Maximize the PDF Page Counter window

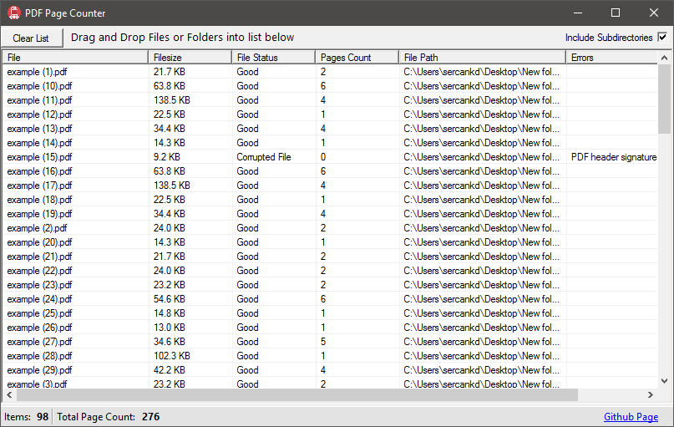click(x=616, y=13)
